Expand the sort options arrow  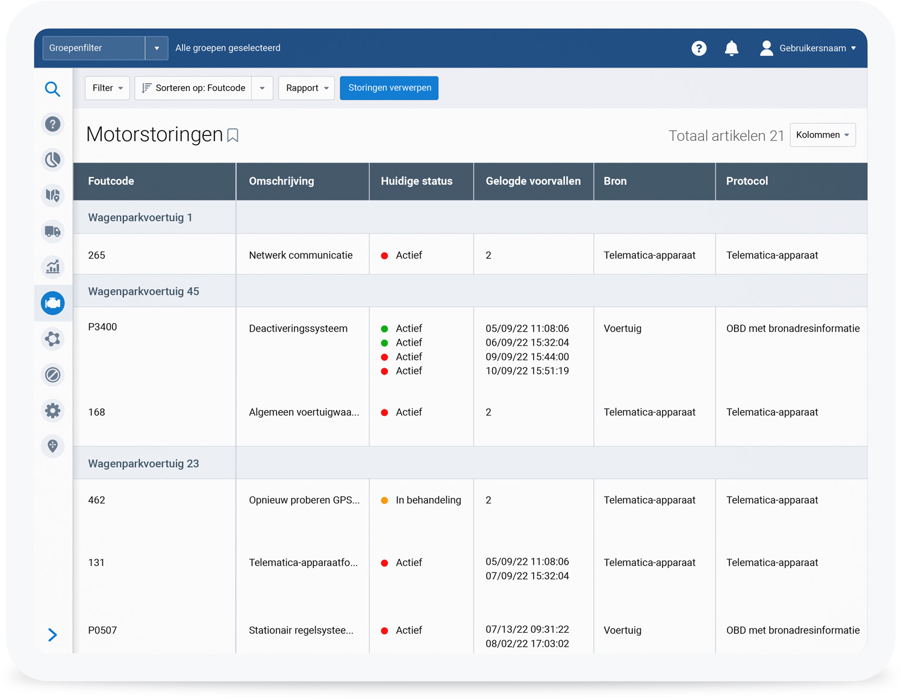click(x=262, y=88)
